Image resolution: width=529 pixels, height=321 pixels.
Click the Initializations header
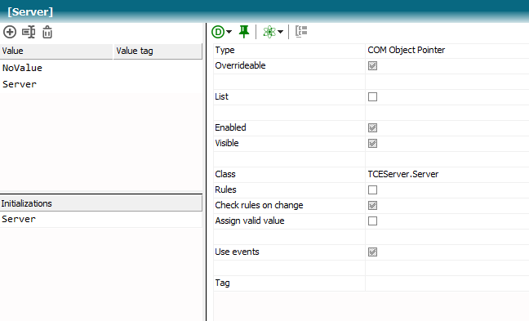pyautogui.click(x=101, y=203)
